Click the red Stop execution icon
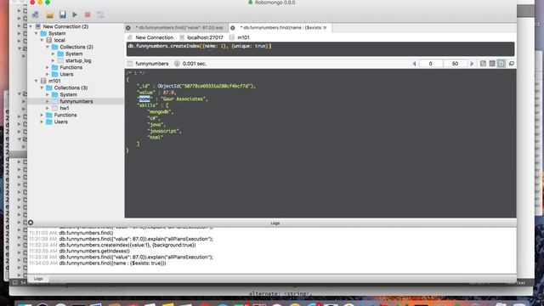Image resolution: width=544 pixels, height=306 pixels. coord(88,14)
